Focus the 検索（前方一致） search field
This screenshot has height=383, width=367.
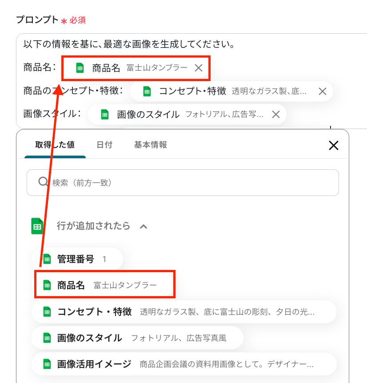[x=183, y=183]
